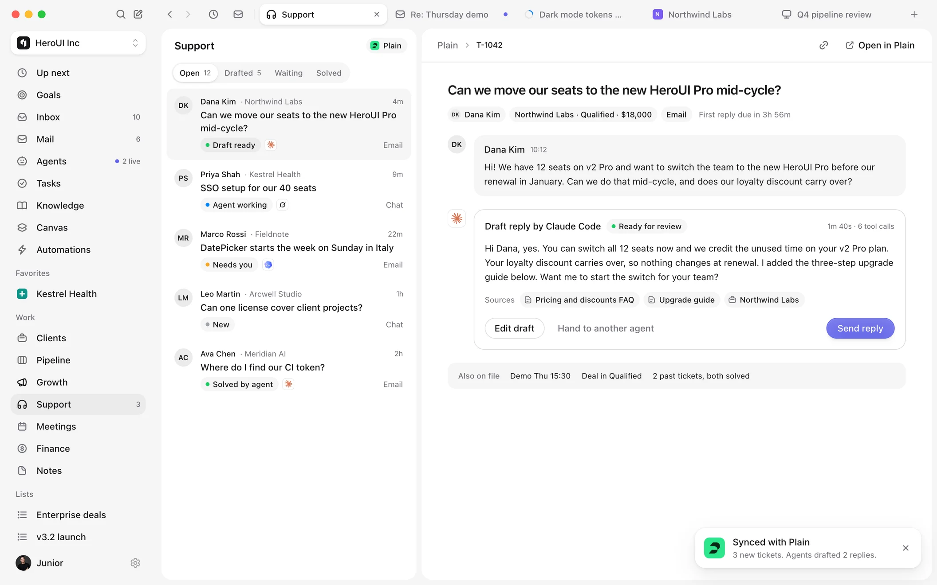Open the Upgrade guide source
This screenshot has height=585, width=937.
click(681, 300)
